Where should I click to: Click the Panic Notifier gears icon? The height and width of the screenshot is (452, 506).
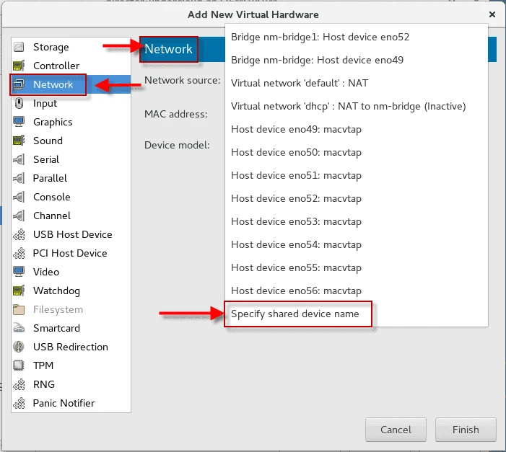19,403
